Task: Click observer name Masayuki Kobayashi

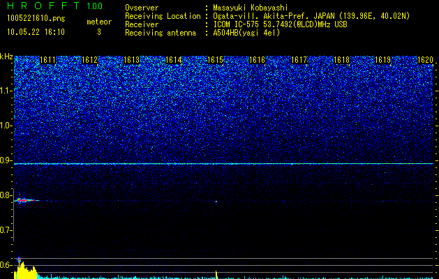Action: pyautogui.click(x=251, y=8)
